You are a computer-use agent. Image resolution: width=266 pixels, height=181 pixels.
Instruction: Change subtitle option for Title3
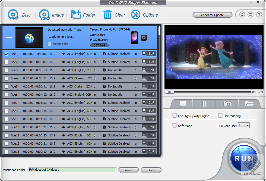[135, 70]
